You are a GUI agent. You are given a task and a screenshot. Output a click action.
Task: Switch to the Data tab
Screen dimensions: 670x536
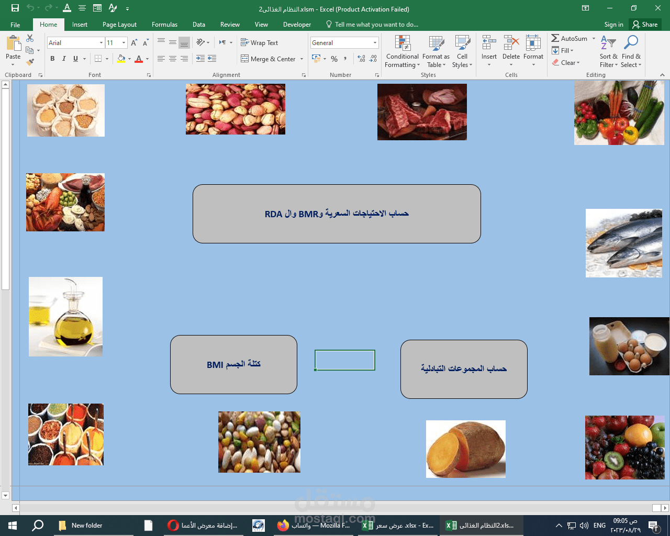[198, 25]
